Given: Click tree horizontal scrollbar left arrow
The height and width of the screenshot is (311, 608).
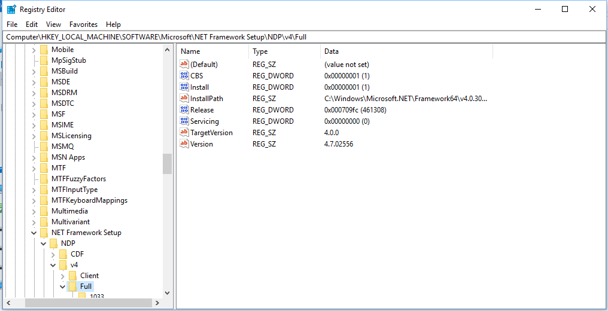Looking at the screenshot, I should (8, 303).
